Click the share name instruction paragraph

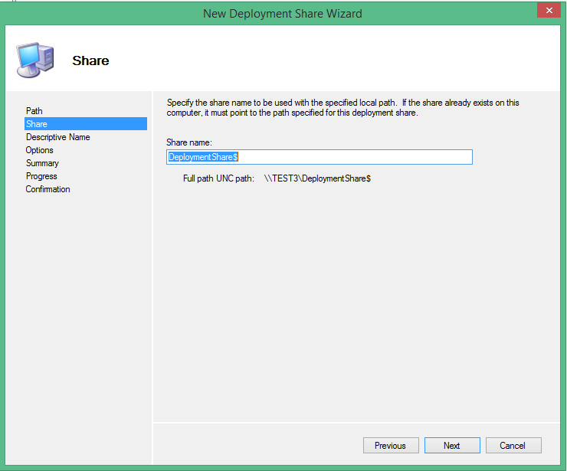pyautogui.click(x=343, y=107)
